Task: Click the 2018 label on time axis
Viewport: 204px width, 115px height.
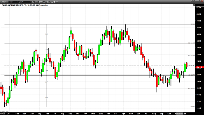Action: [x=101, y=113]
